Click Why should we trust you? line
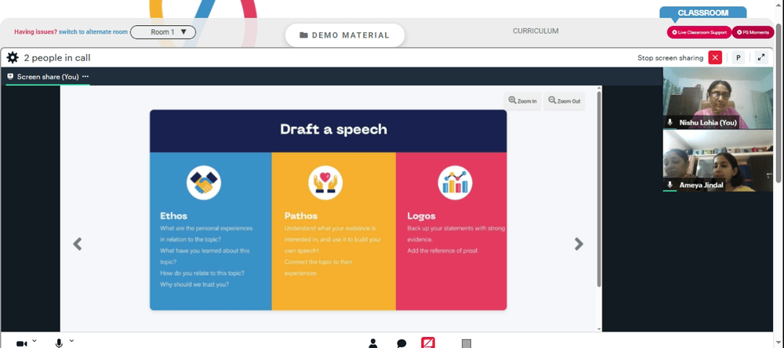Screen dimensions: 784x348 [194, 285]
